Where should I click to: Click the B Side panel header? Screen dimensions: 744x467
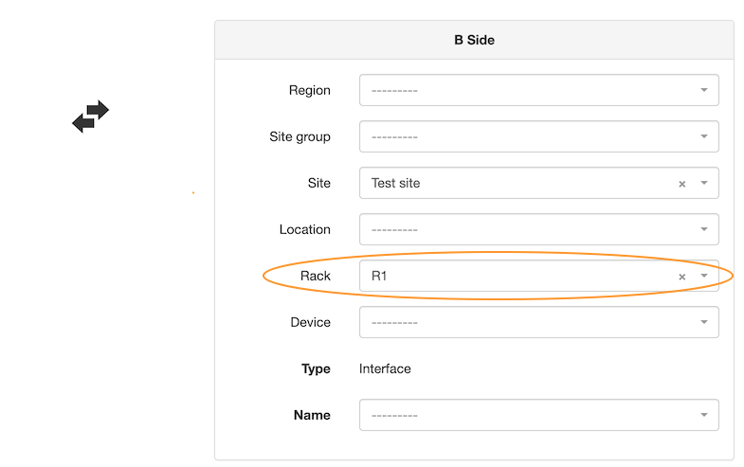click(x=475, y=41)
